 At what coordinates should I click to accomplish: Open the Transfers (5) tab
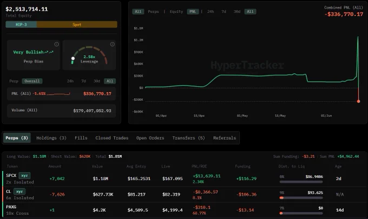coord(188,138)
